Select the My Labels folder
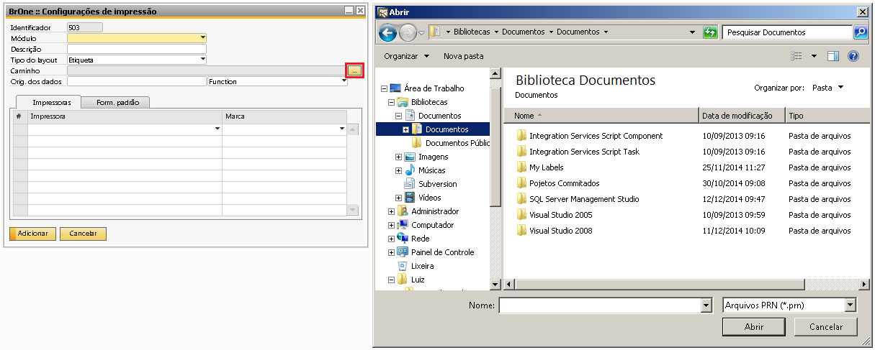The width and height of the screenshot is (875, 350). point(546,167)
